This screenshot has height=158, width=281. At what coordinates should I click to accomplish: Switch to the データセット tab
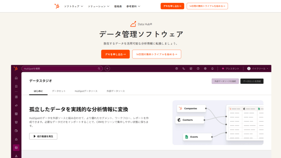[x=59, y=91]
